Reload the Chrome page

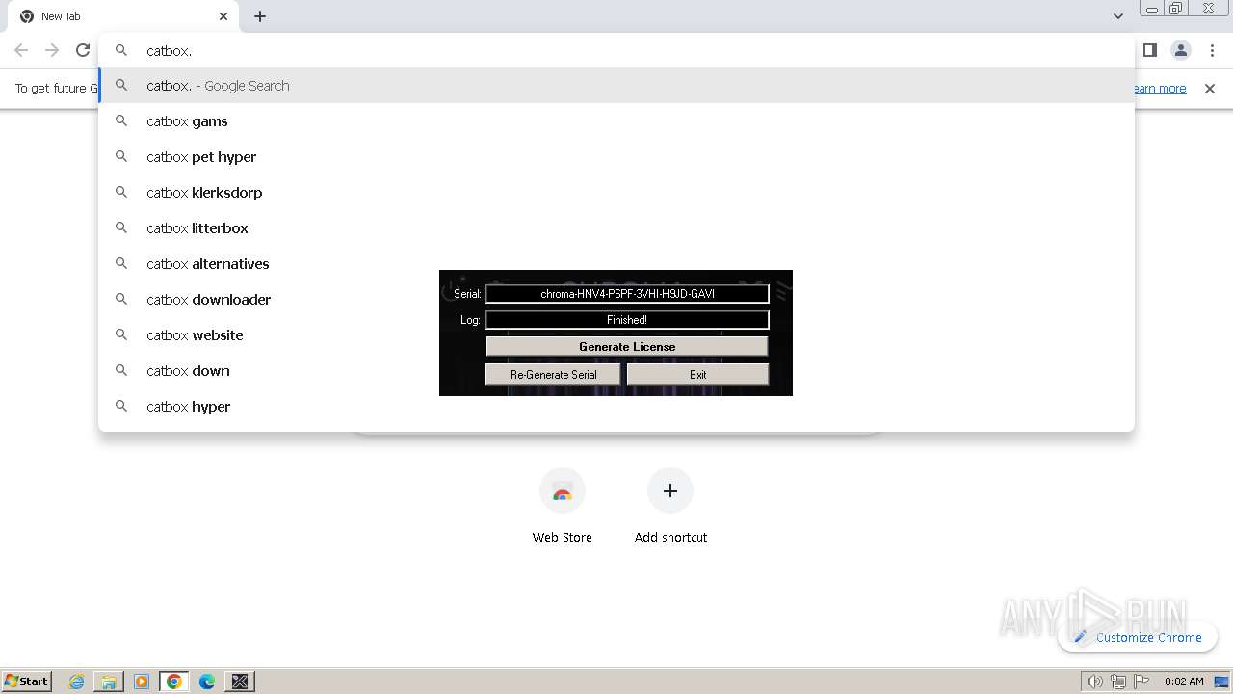83,50
